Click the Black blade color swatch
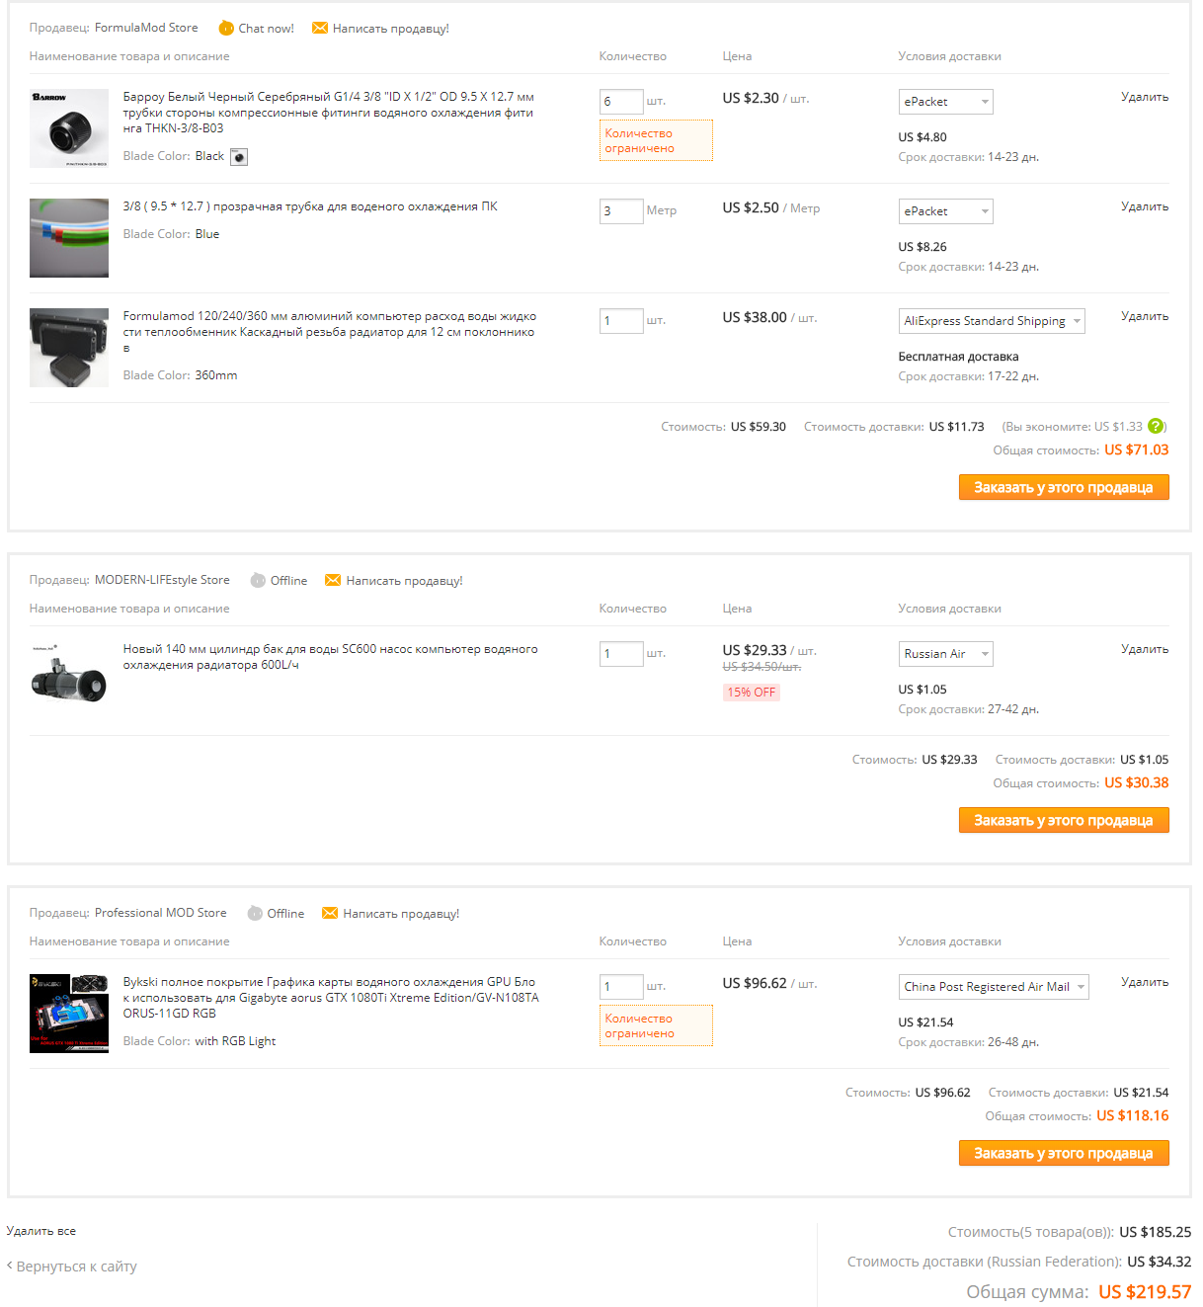The width and height of the screenshot is (1203, 1307). pyautogui.click(x=239, y=157)
